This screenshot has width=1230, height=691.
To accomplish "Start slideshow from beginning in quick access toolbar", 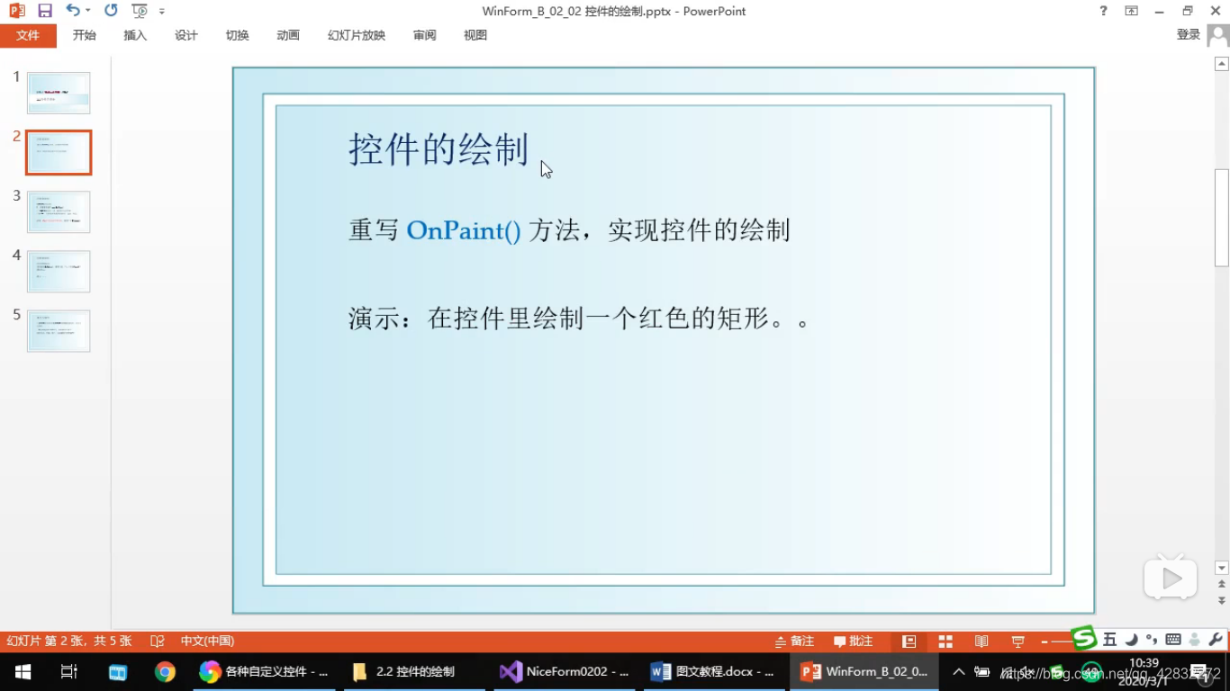I will pyautogui.click(x=140, y=11).
